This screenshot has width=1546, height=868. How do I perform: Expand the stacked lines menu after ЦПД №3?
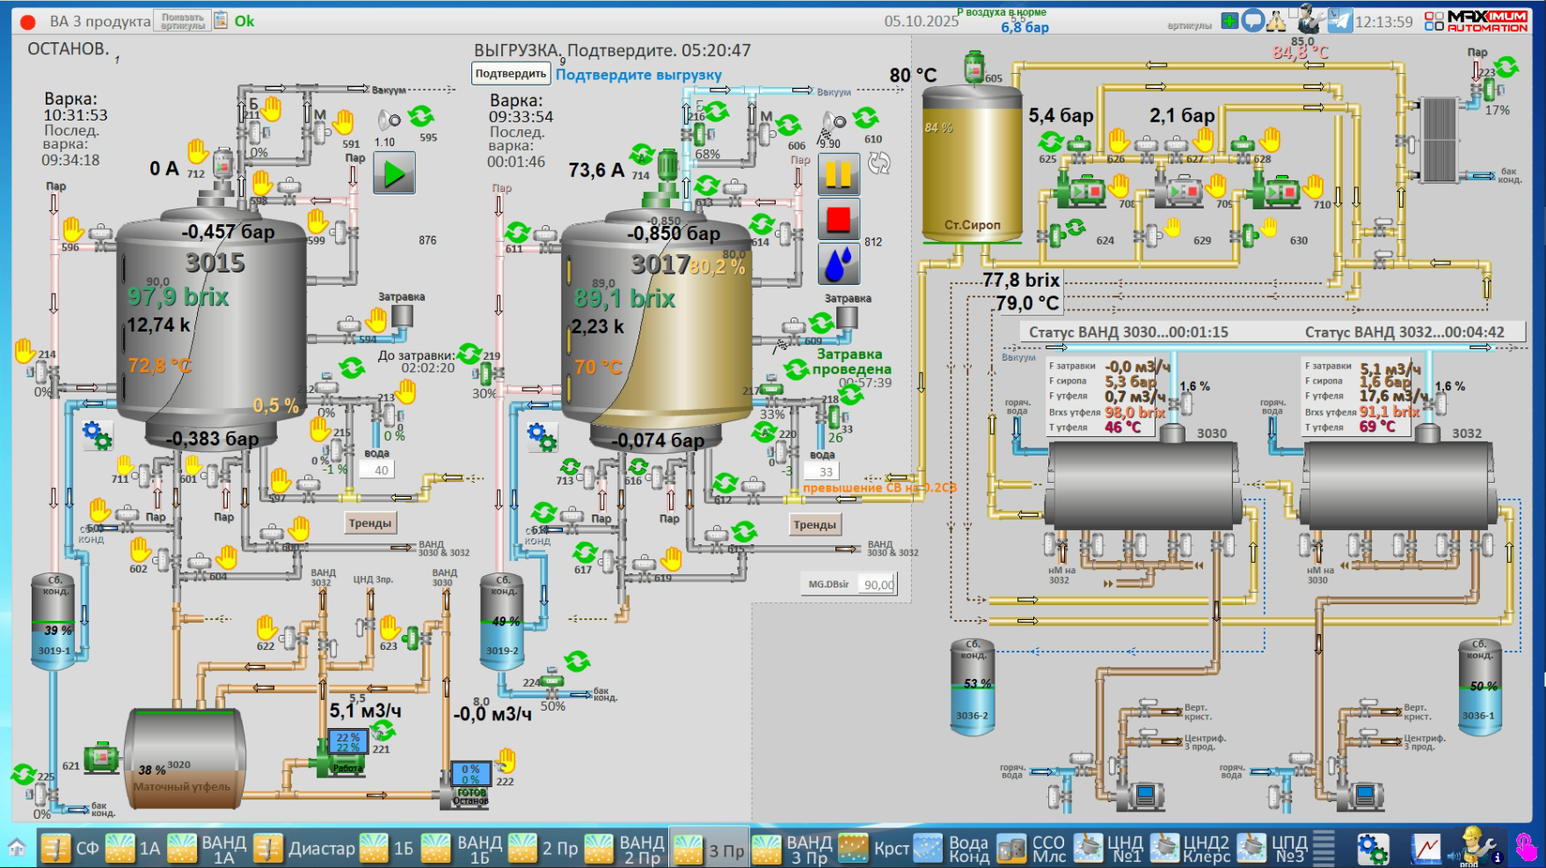point(1324,848)
